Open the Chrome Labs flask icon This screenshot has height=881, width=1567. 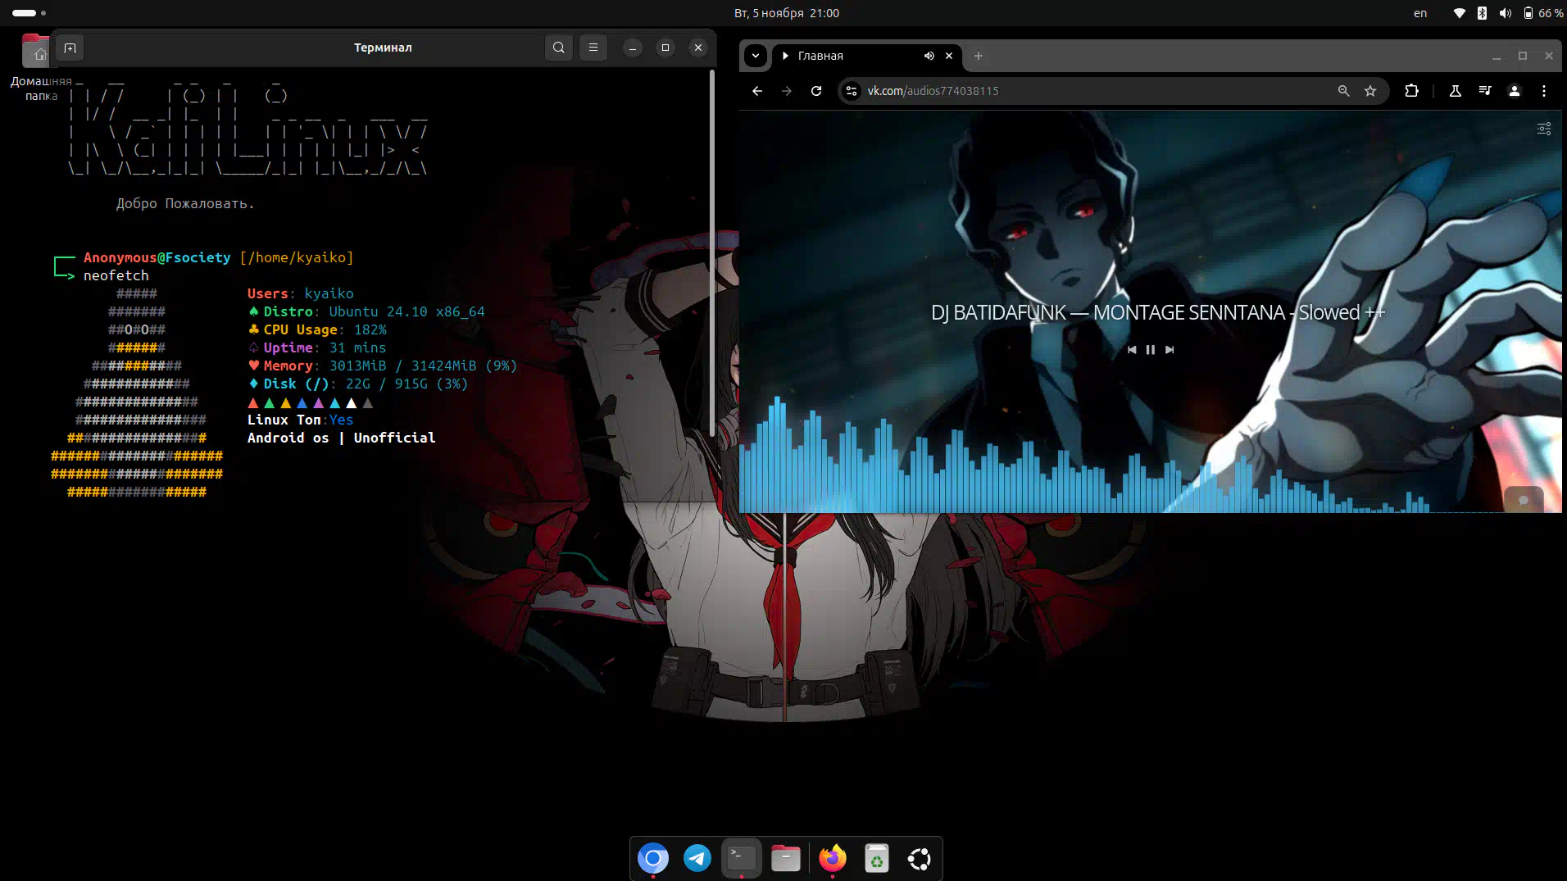click(1456, 91)
